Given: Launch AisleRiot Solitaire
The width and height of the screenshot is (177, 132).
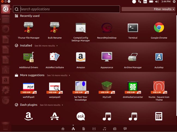Looking at the screenshot, I should (55, 60).
